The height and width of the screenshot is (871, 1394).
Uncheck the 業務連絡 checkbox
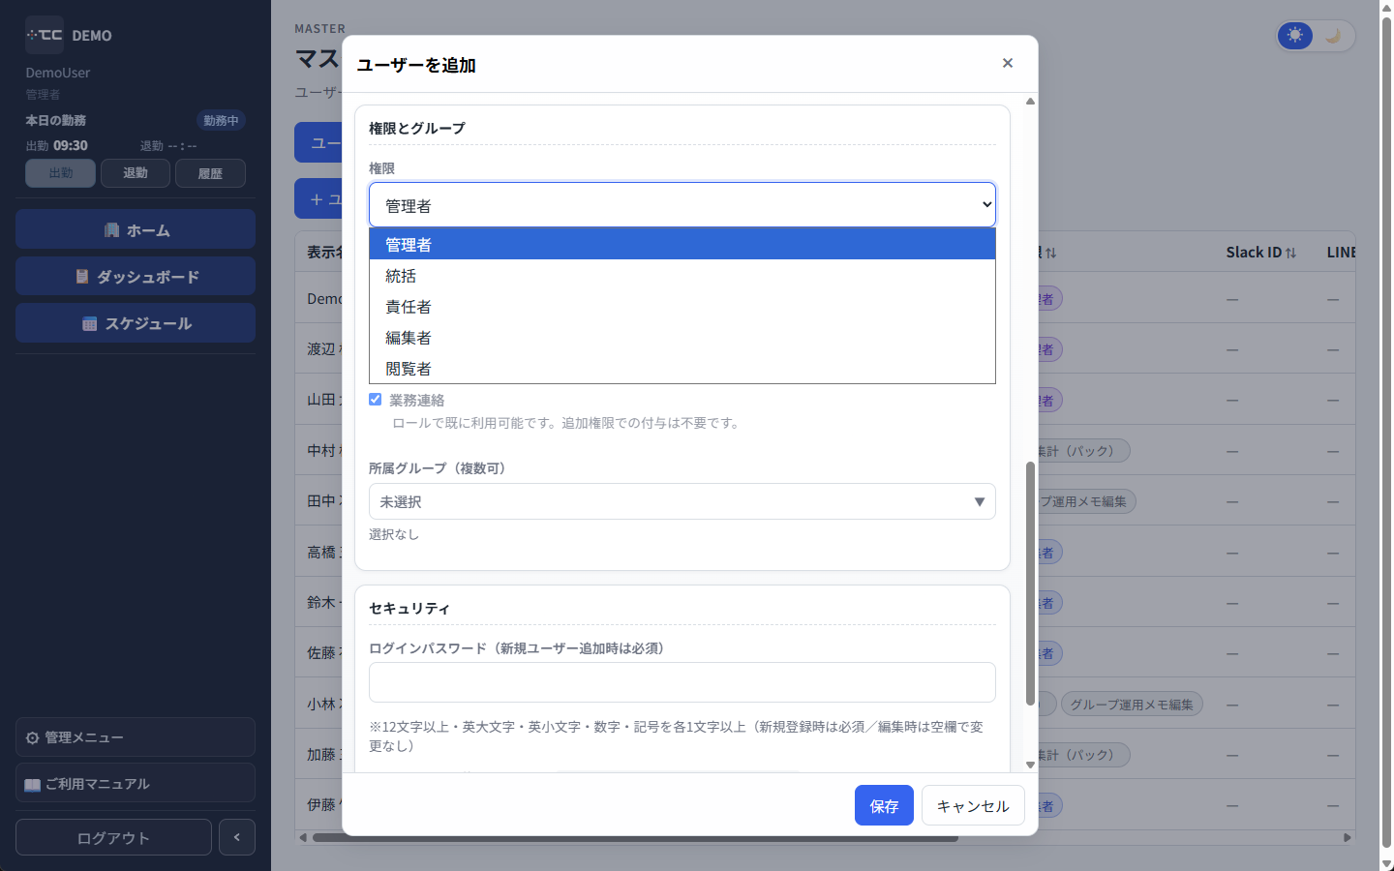tap(376, 399)
